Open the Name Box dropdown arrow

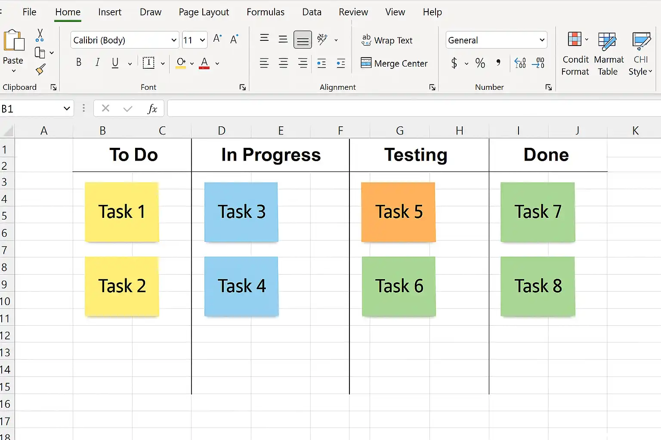(x=67, y=109)
